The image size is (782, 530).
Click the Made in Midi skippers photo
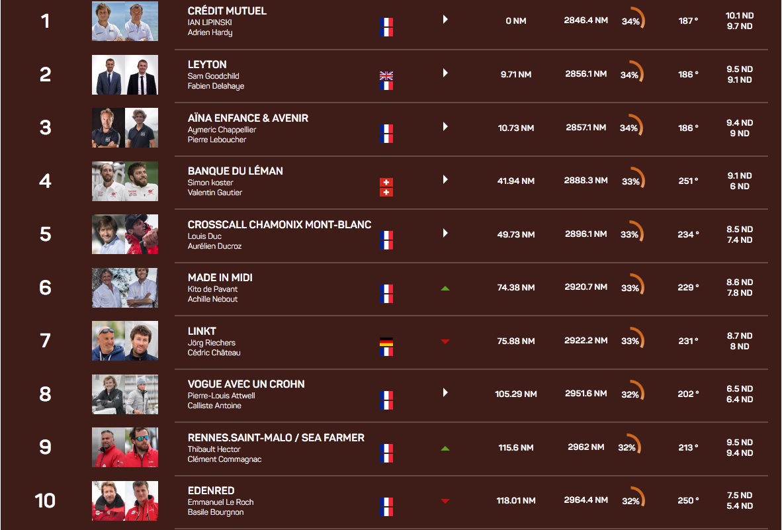pos(125,288)
